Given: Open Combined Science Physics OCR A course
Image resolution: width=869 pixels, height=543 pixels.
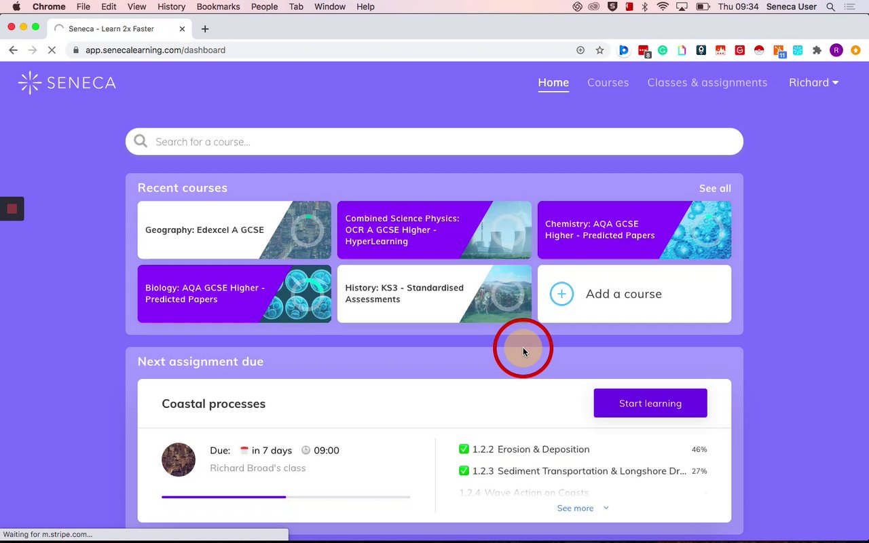Looking at the screenshot, I should tap(434, 230).
